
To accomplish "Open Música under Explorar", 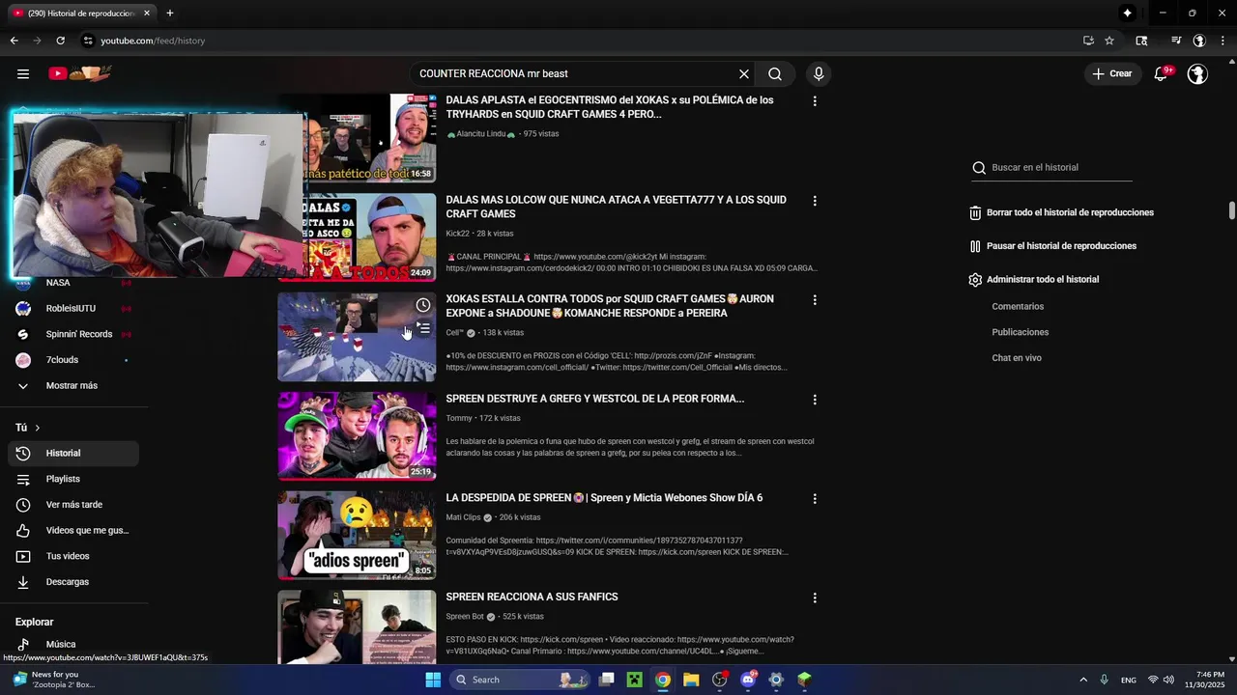I will click(x=73, y=645).
